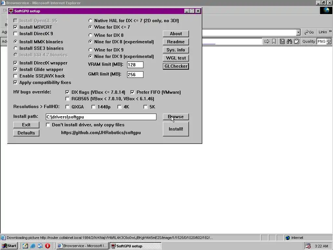Select Native HAL for DX <= 7 radio

coord(90,21)
